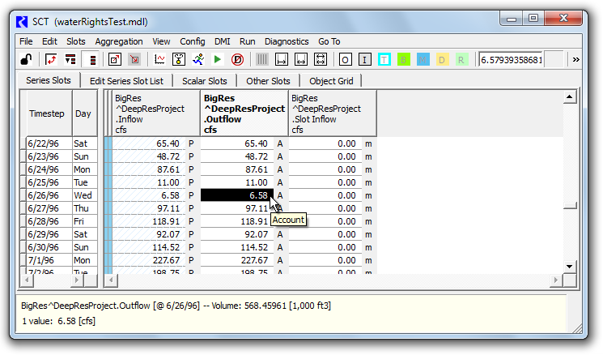
Task: Click the timestep pane left scroll arrow
Action: coord(27,280)
